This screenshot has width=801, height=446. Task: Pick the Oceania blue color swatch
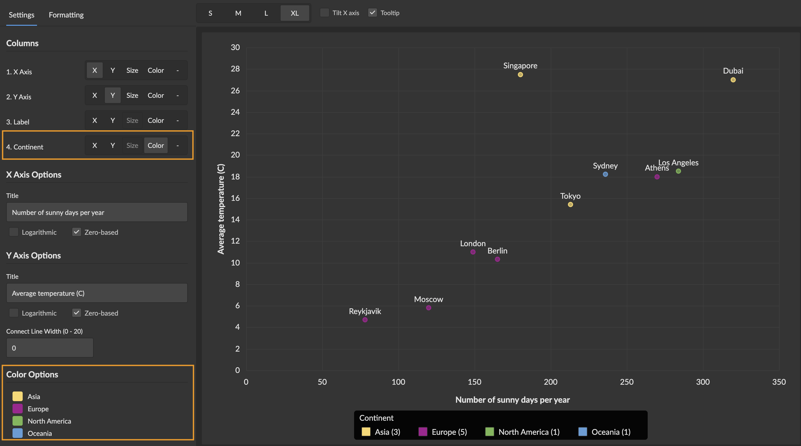18,433
